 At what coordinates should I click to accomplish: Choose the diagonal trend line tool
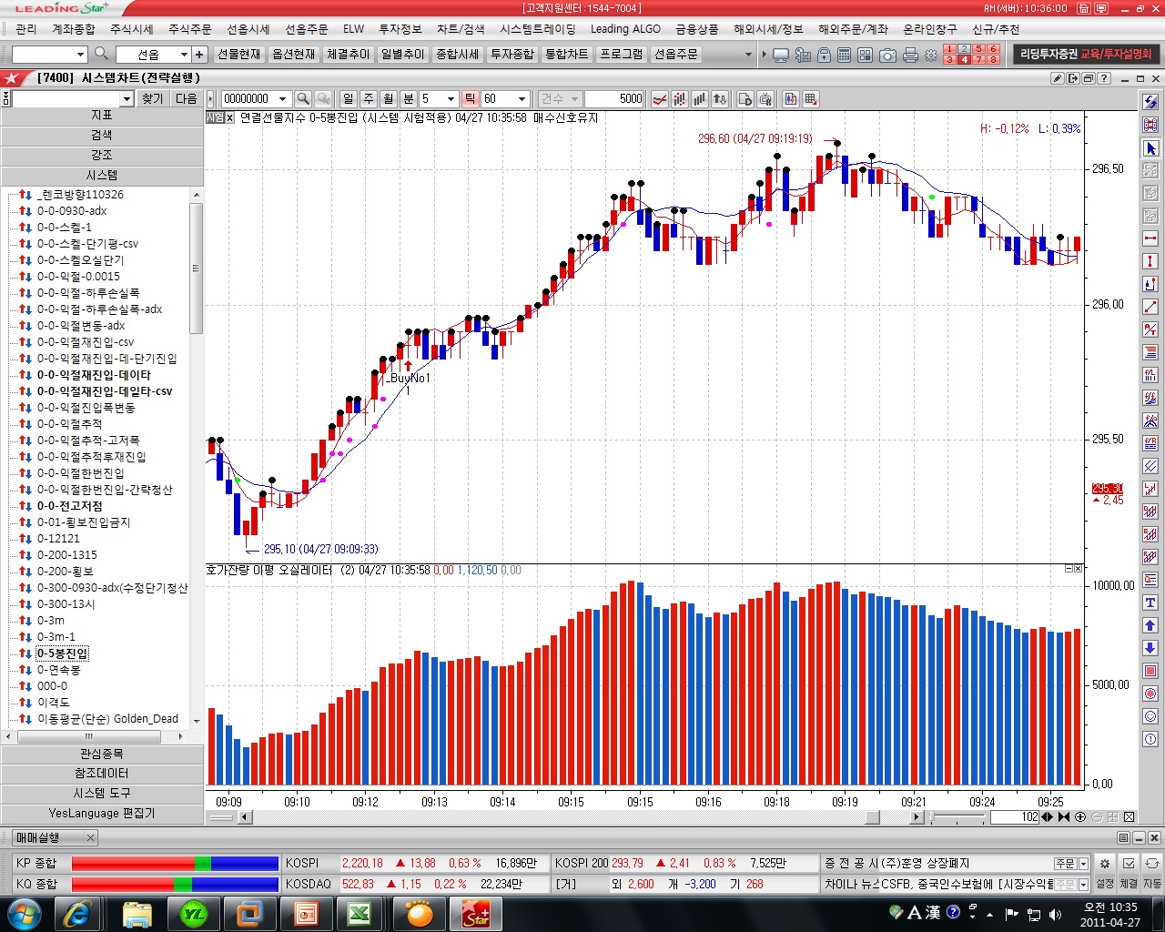(x=1150, y=307)
